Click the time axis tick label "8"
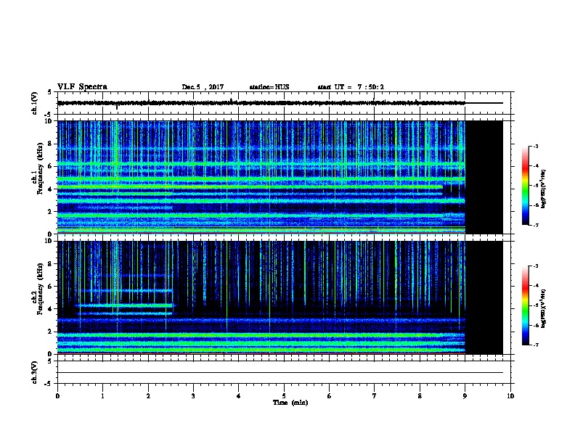 [420, 395]
